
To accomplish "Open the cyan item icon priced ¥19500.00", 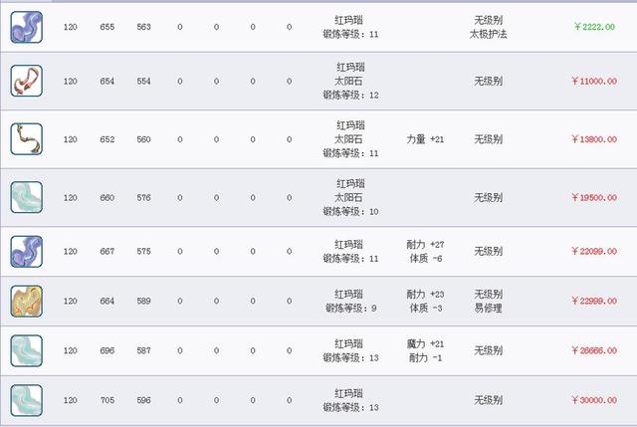I will 26,198.
